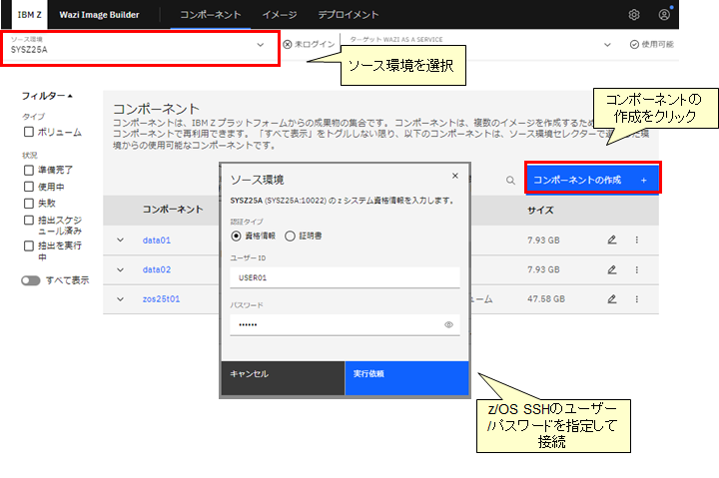Check the 抽出を実行中 filter

(29, 246)
